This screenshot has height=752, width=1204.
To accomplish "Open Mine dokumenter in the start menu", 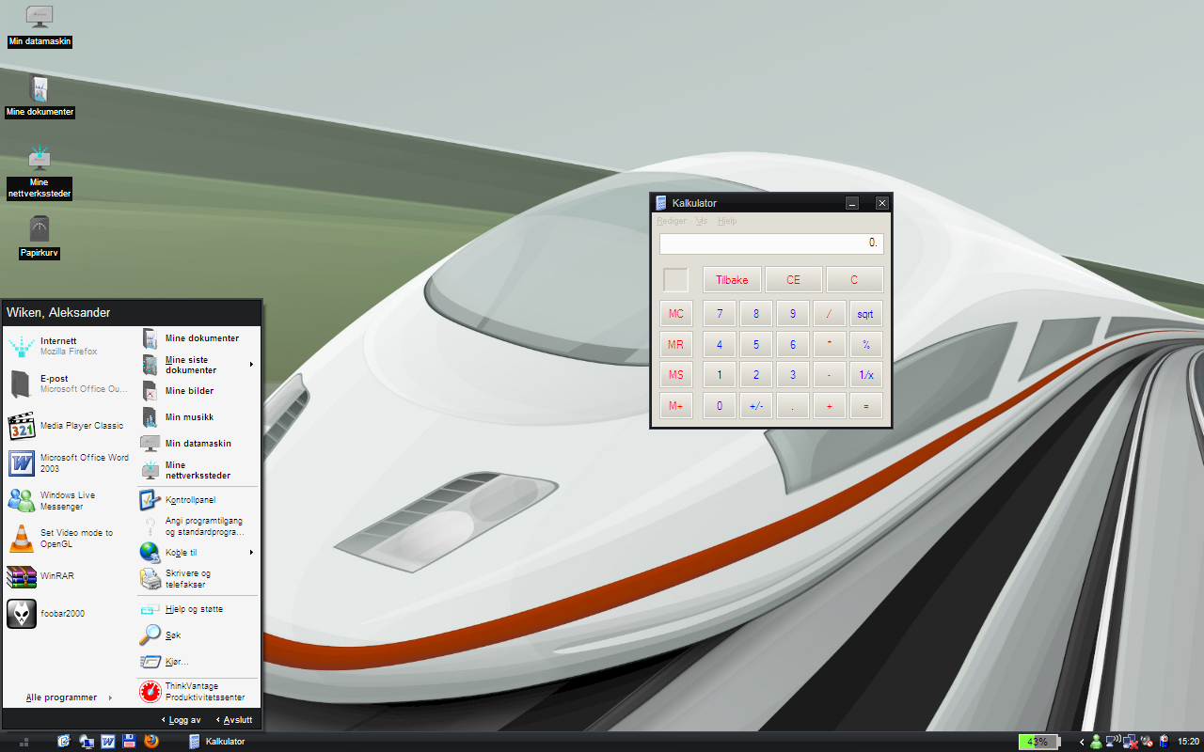I will pos(198,338).
